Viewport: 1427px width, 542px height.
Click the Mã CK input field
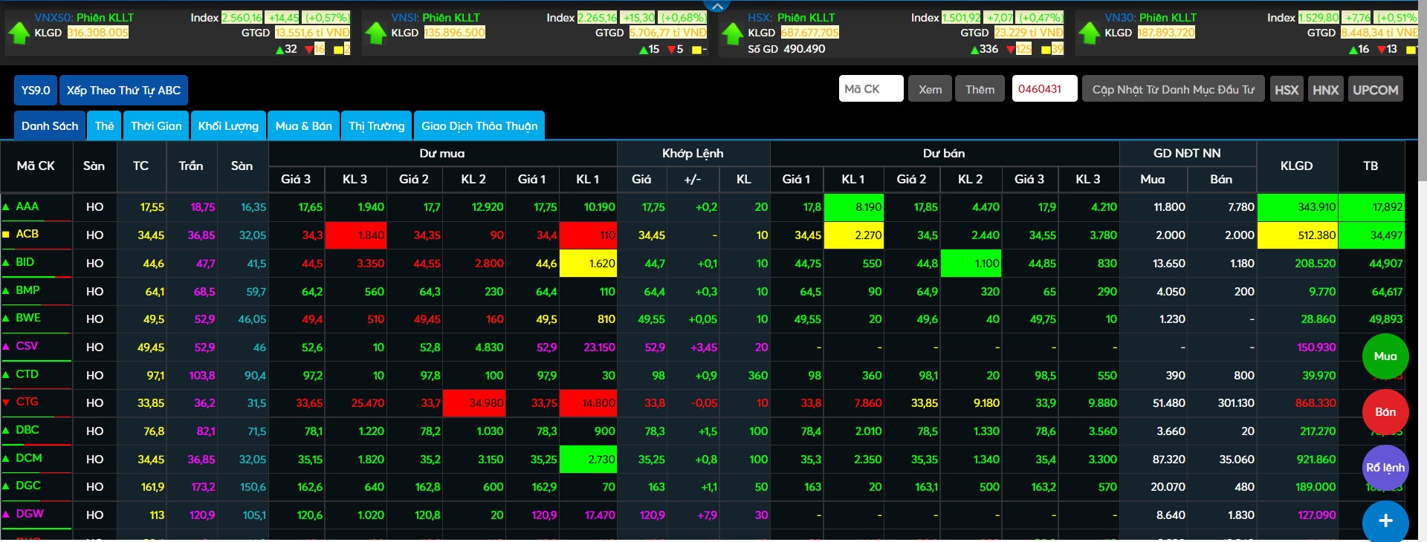870,89
